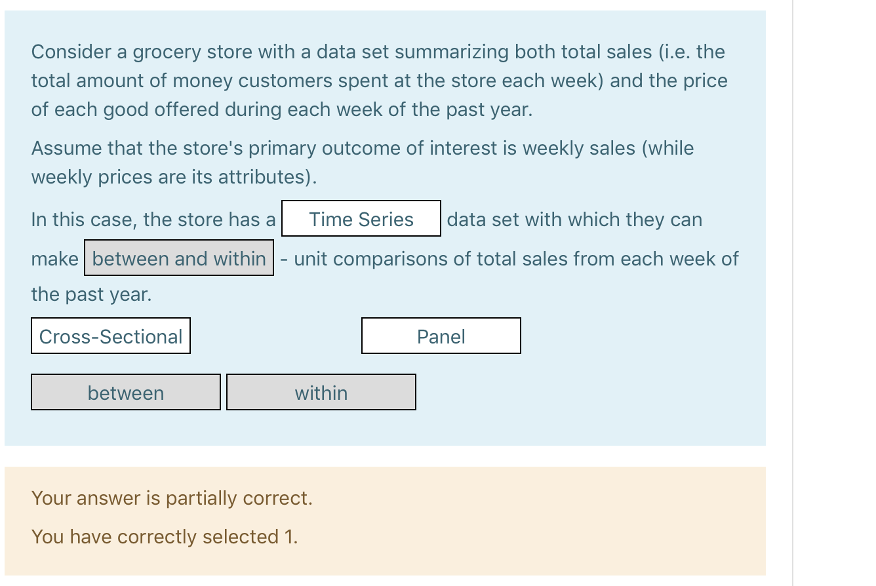The height and width of the screenshot is (586, 876).
Task: Choose Panel as the data set type
Action: tap(441, 336)
